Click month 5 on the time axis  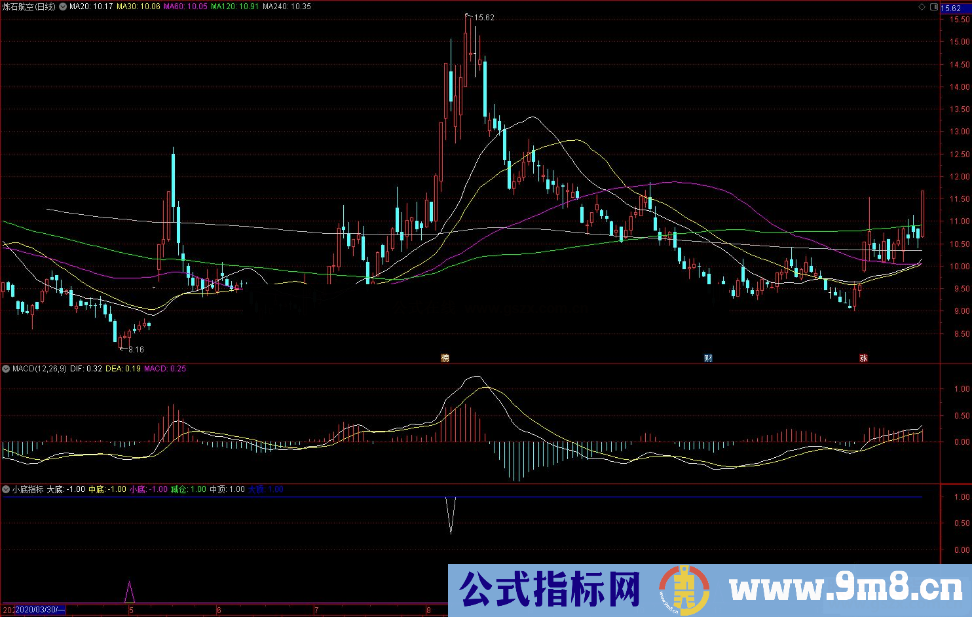tap(131, 610)
